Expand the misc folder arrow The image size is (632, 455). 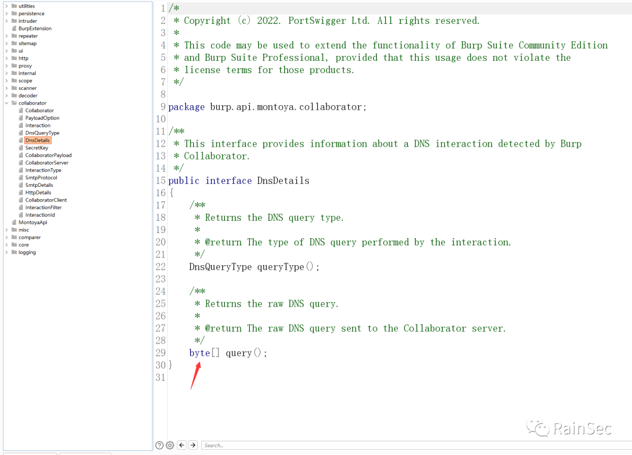point(6,230)
